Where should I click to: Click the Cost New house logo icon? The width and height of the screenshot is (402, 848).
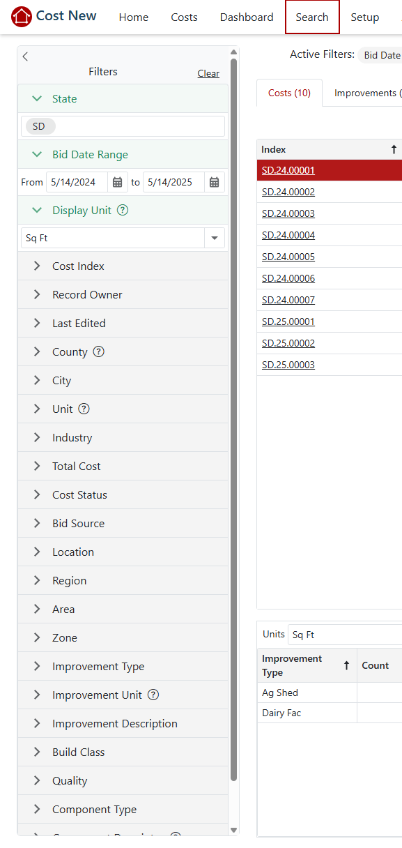pyautogui.click(x=22, y=16)
